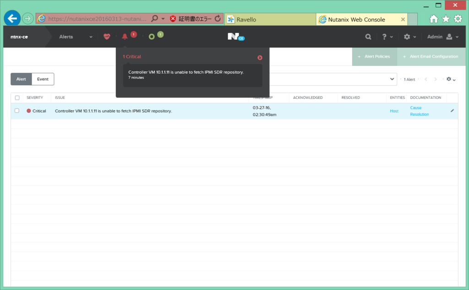Click the DOCUMENTATION column header
This screenshot has width=469, height=290.
[x=425, y=98]
